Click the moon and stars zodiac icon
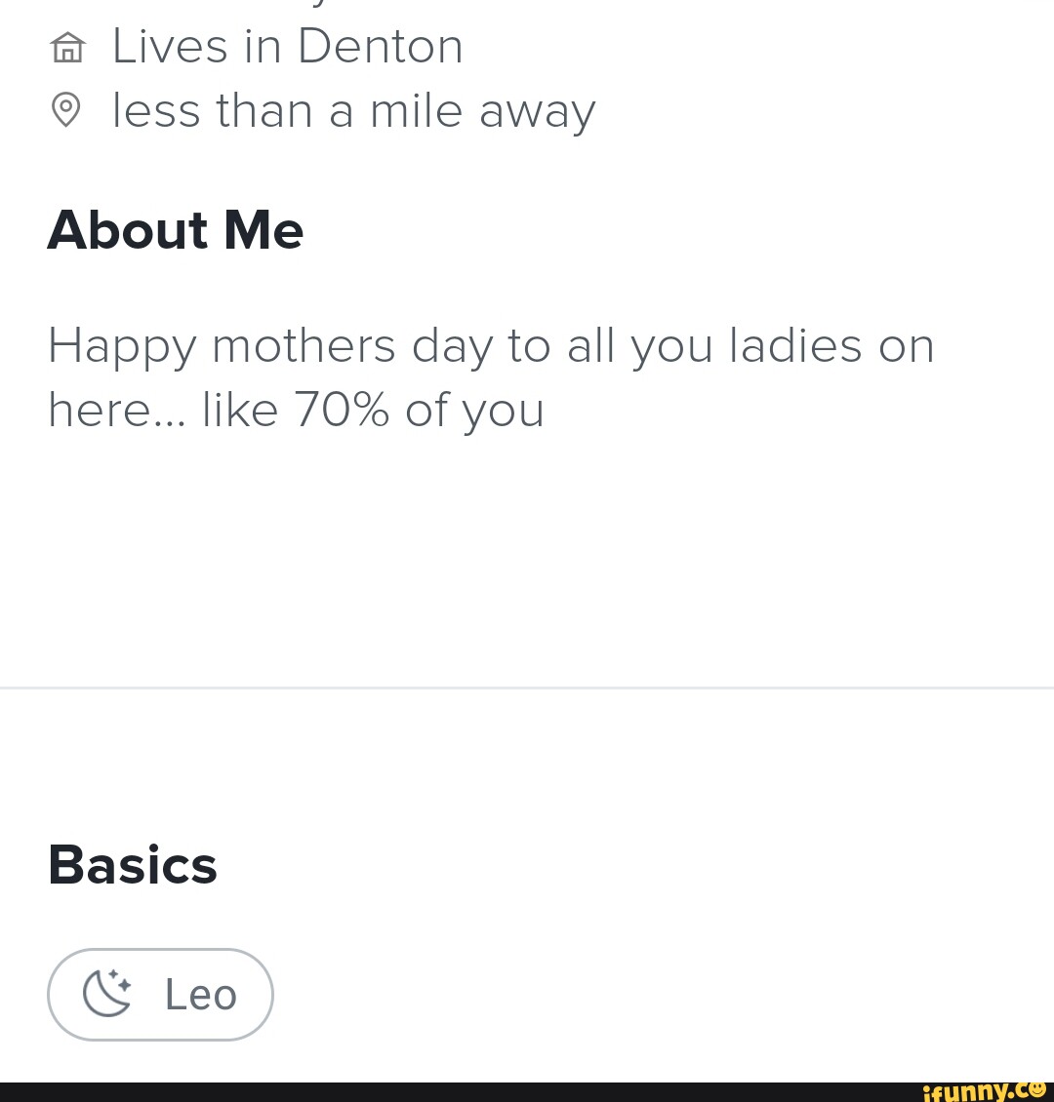Image resolution: width=1054 pixels, height=1102 pixels. (107, 994)
